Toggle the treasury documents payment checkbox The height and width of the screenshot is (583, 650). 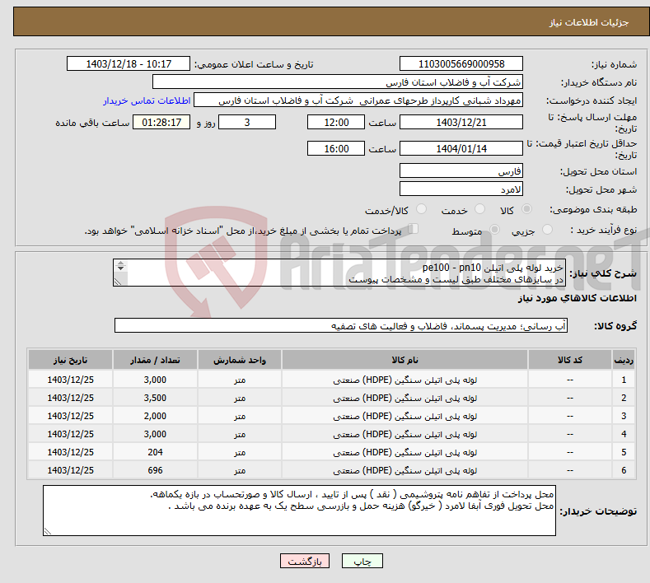click(413, 229)
